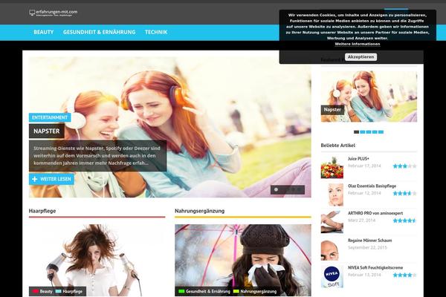Viewport: 446px width, 297px height.
Task: Click the plus icon on WEITER LESEN
Action: (x=35, y=179)
